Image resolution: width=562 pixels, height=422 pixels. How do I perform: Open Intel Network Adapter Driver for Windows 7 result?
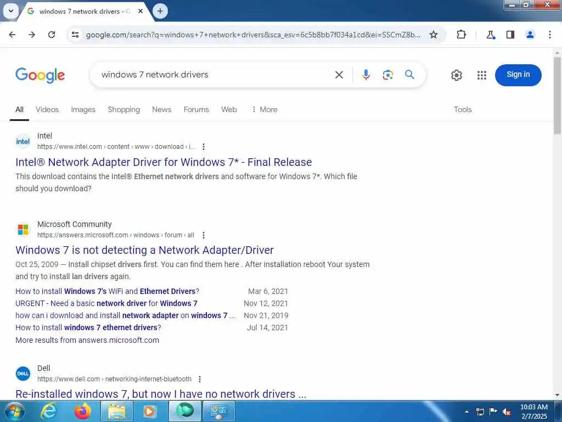pos(164,162)
